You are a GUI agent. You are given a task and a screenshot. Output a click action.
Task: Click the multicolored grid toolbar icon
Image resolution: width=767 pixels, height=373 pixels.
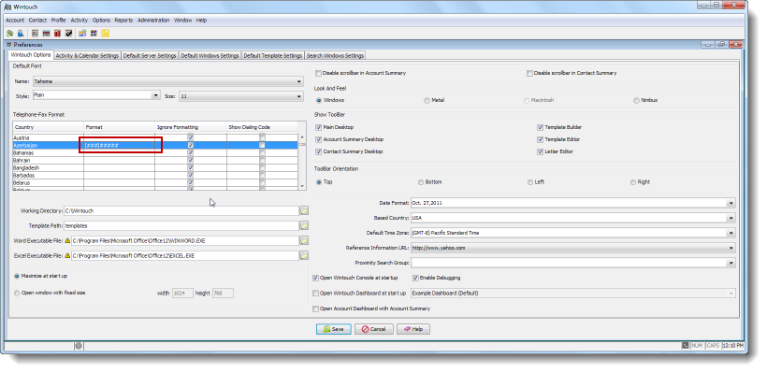tap(94, 34)
